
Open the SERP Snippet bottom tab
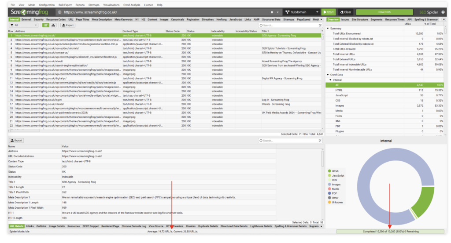coord(91,226)
